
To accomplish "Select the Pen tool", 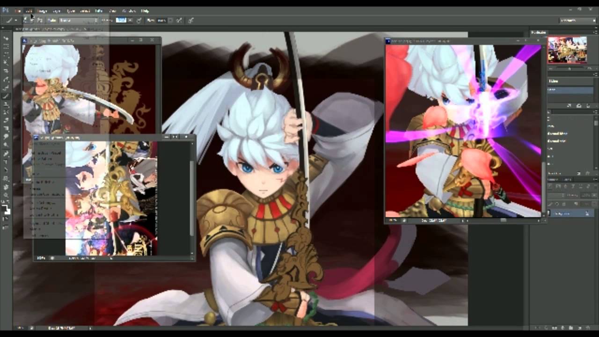I will [x=6, y=154].
